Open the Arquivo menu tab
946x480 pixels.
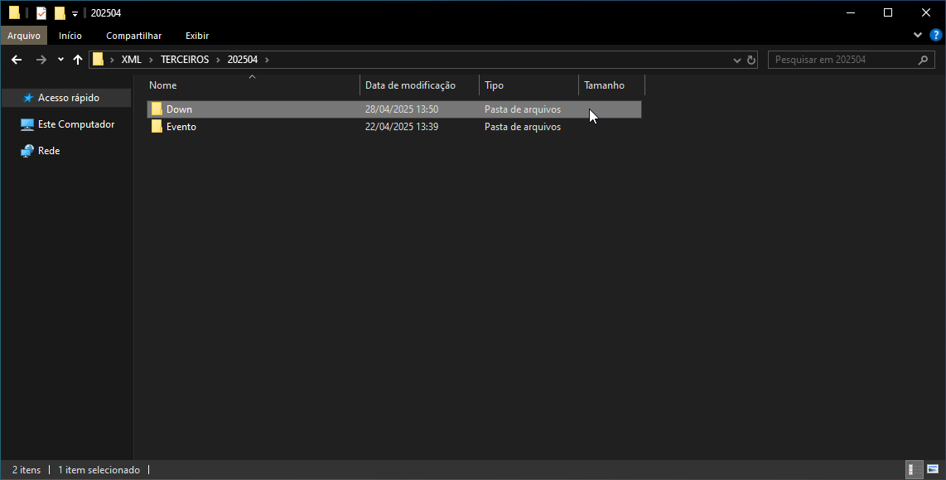tap(24, 36)
